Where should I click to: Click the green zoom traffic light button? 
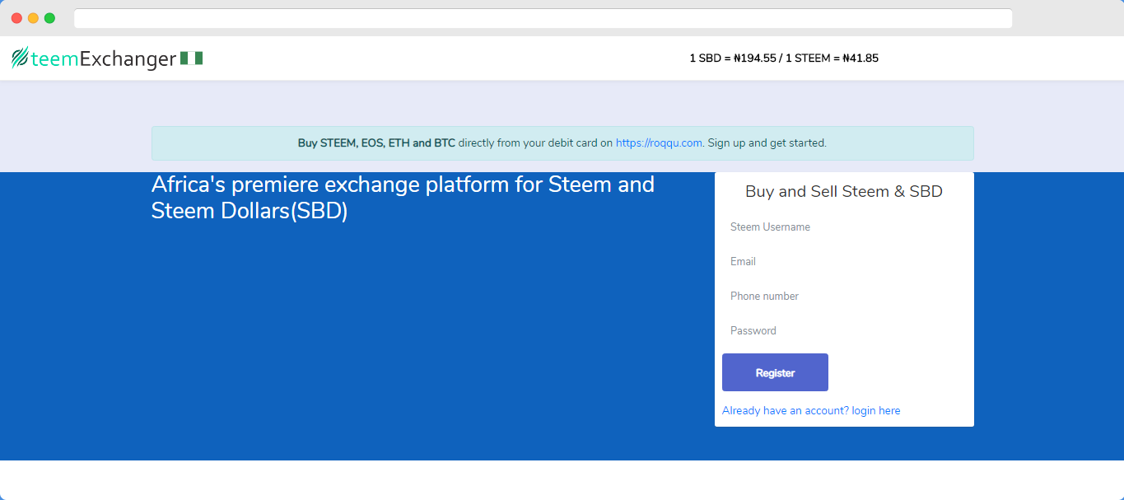[50, 16]
